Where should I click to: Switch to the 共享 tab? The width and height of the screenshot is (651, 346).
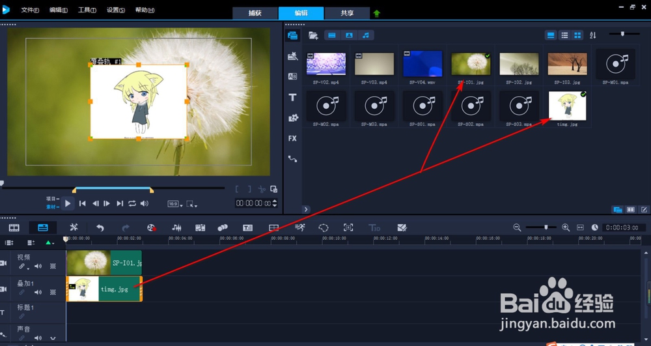(347, 13)
